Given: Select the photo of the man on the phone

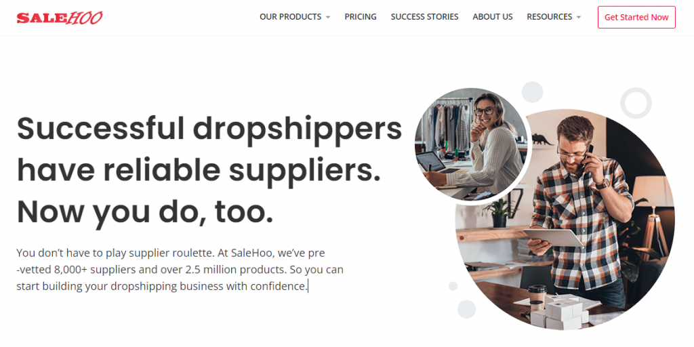Looking at the screenshot, I should (x=565, y=220).
